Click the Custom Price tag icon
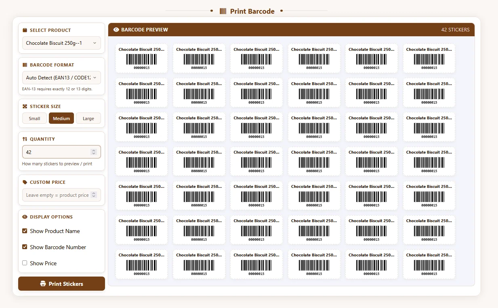Image resolution: width=498 pixels, height=308 pixels. pos(25,182)
